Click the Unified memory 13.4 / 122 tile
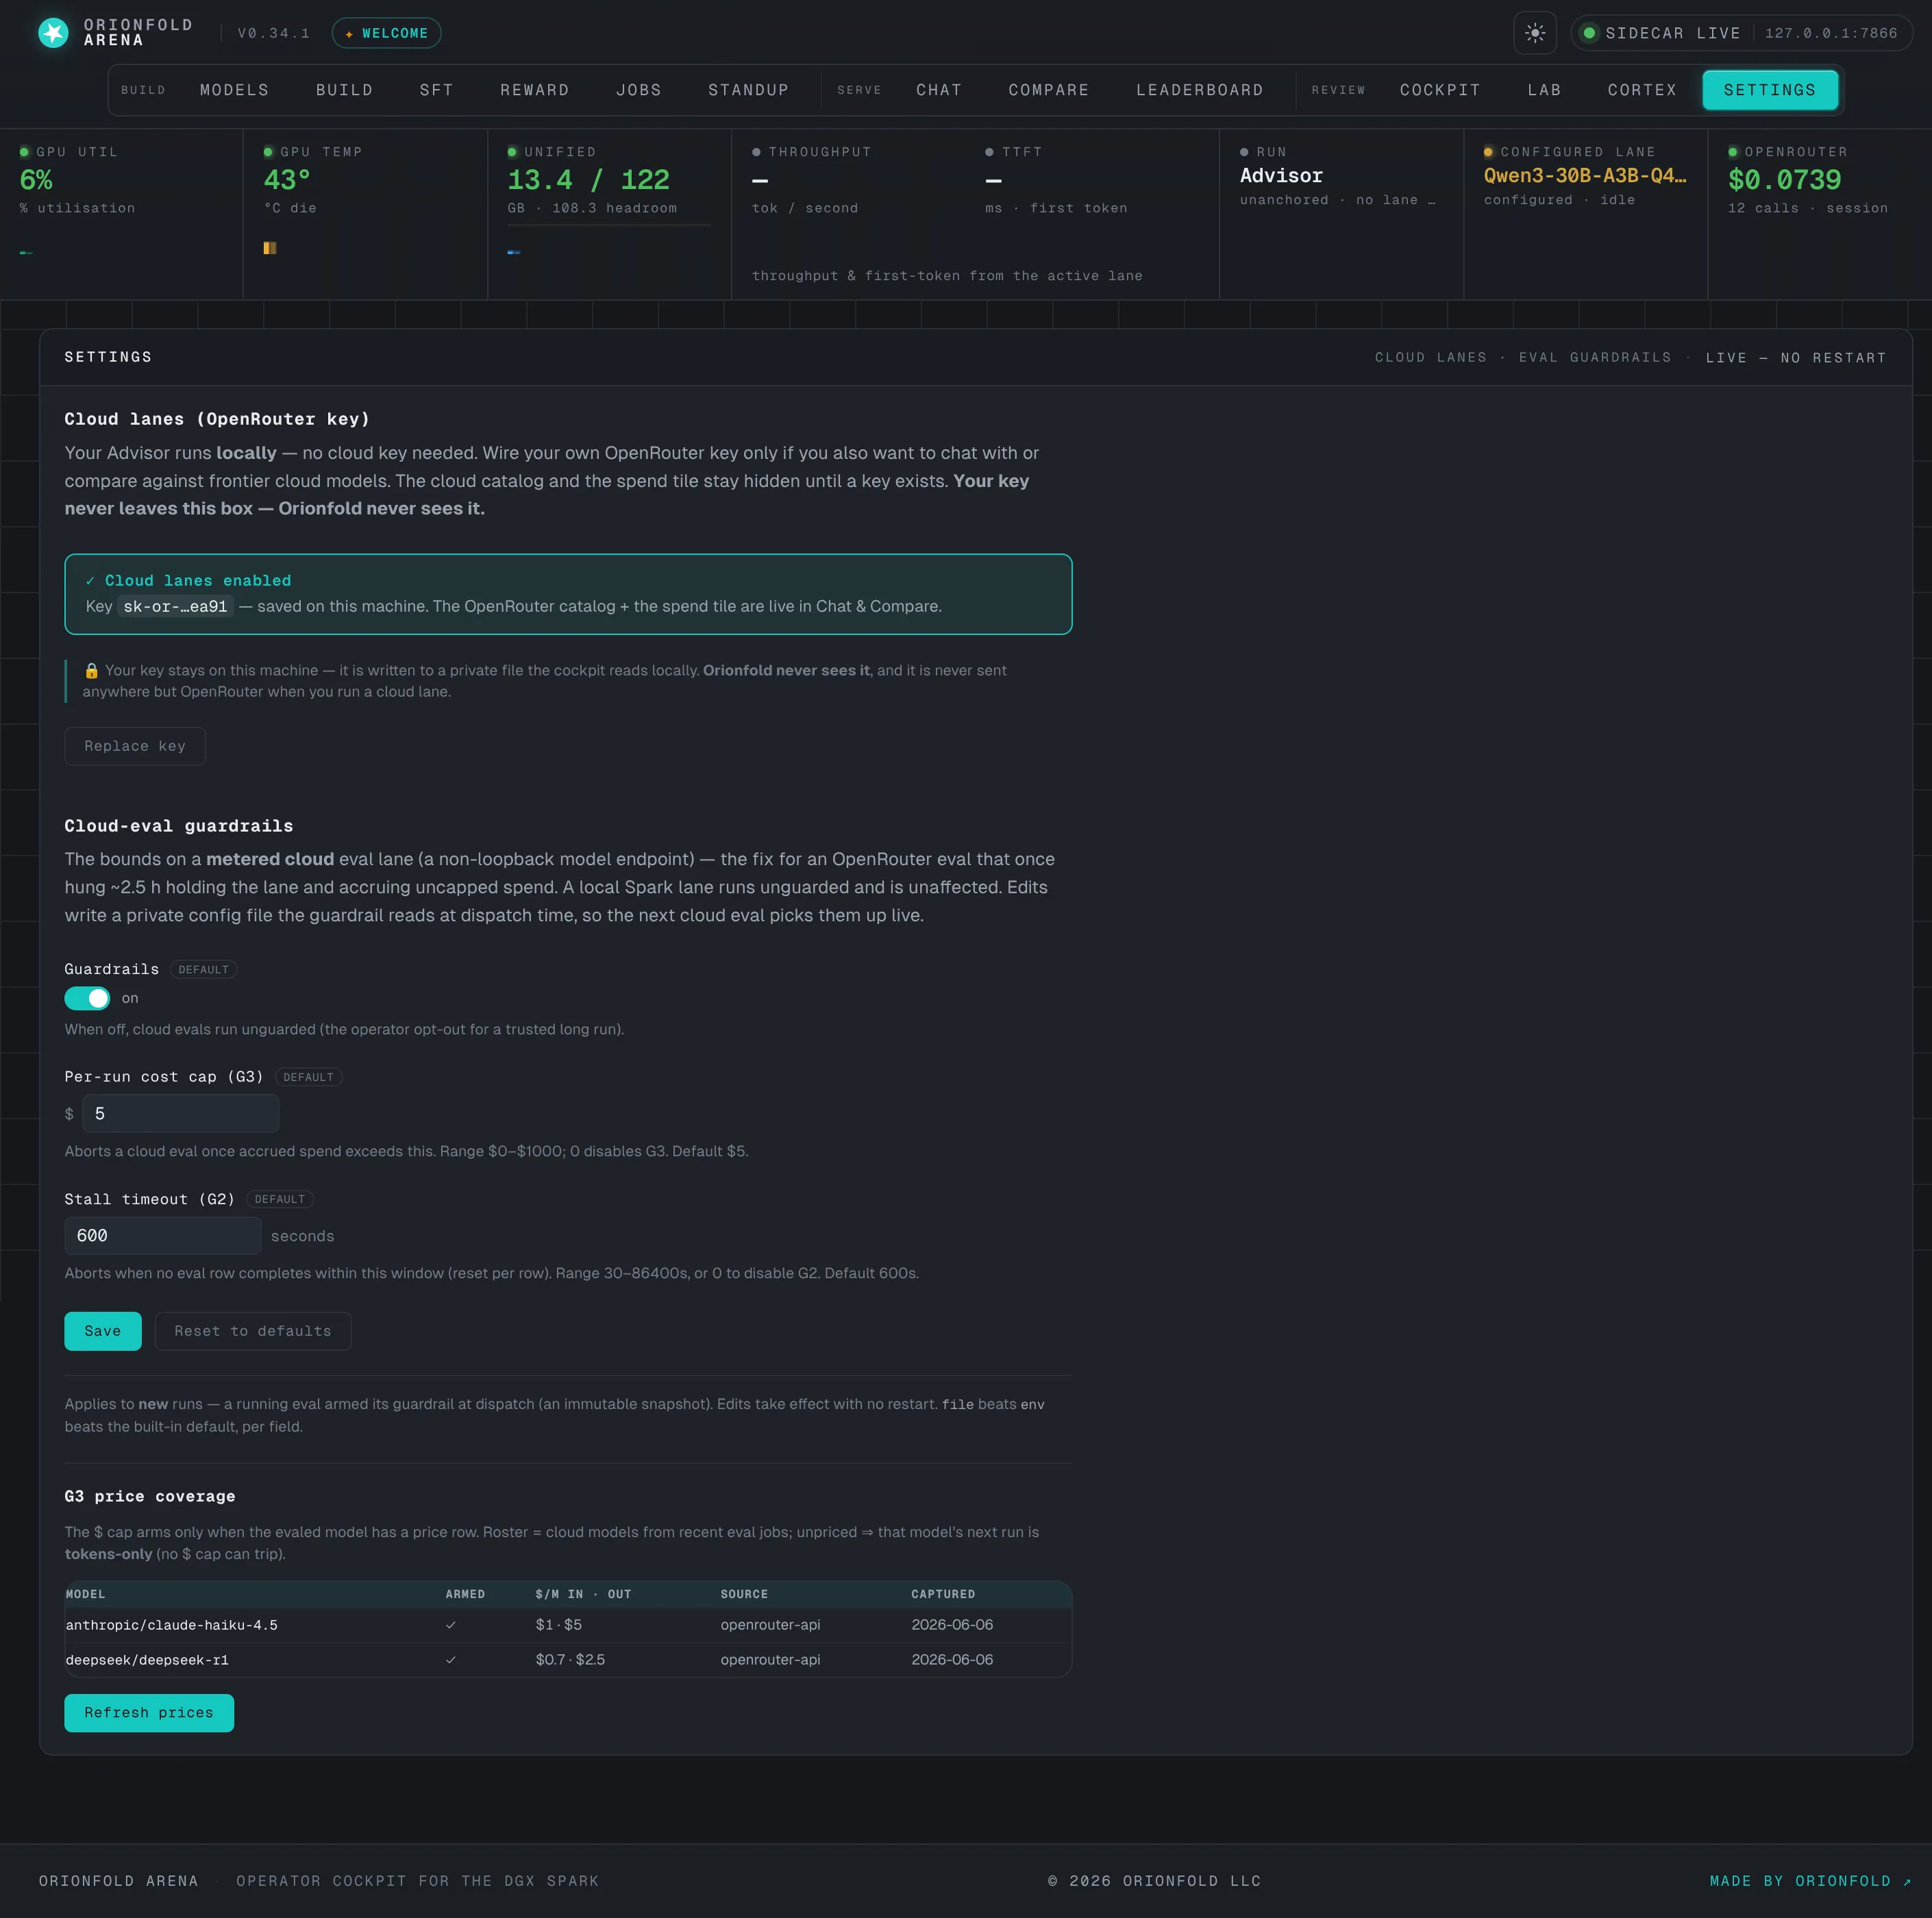This screenshot has height=1918, width=1932. point(609,214)
